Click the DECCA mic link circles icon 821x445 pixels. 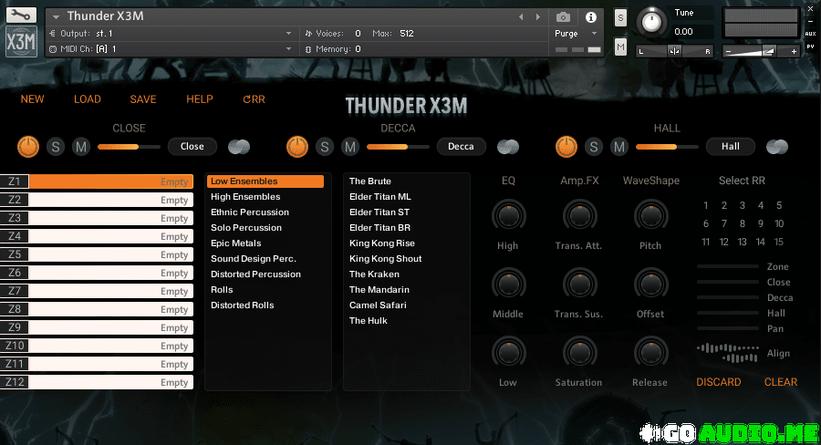tap(508, 146)
